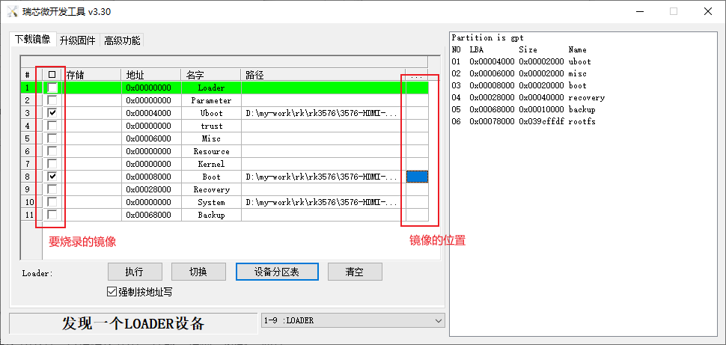Click the app icon in title bar
This screenshot has width=726, height=345.
click(x=12, y=11)
